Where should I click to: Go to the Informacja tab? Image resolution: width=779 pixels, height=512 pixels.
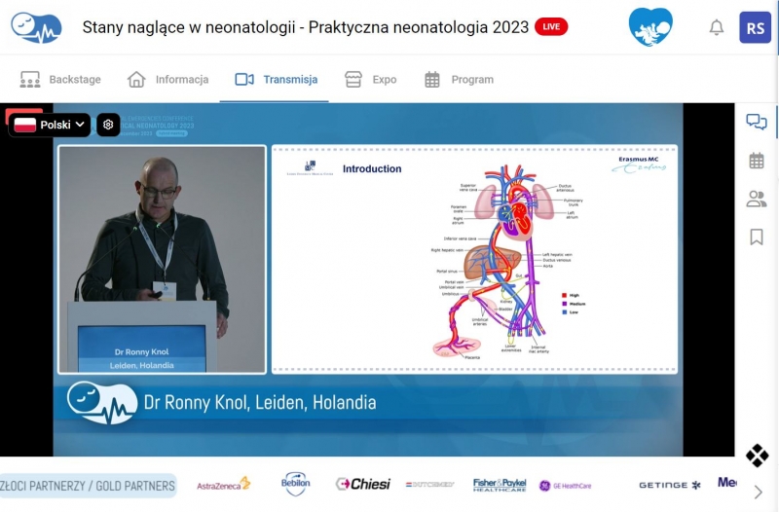[x=168, y=80]
